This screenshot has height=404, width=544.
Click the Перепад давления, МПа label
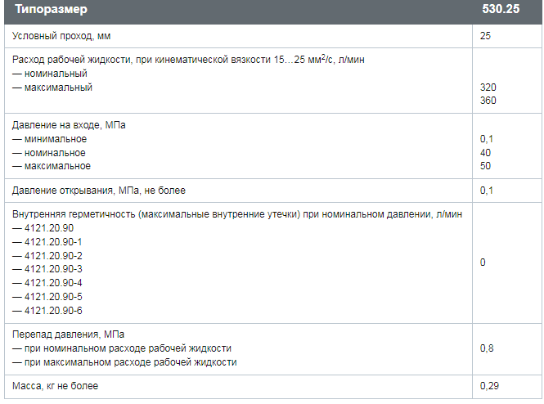click(69, 334)
